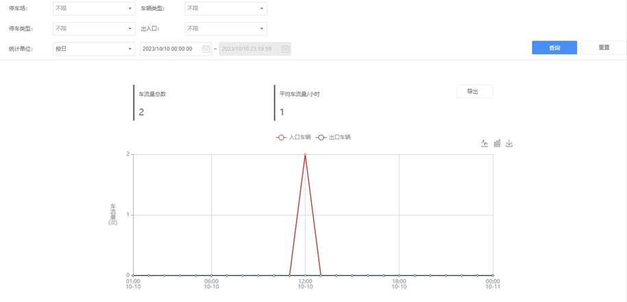Open the 统计单位 dropdown showing 按日

pos(94,49)
